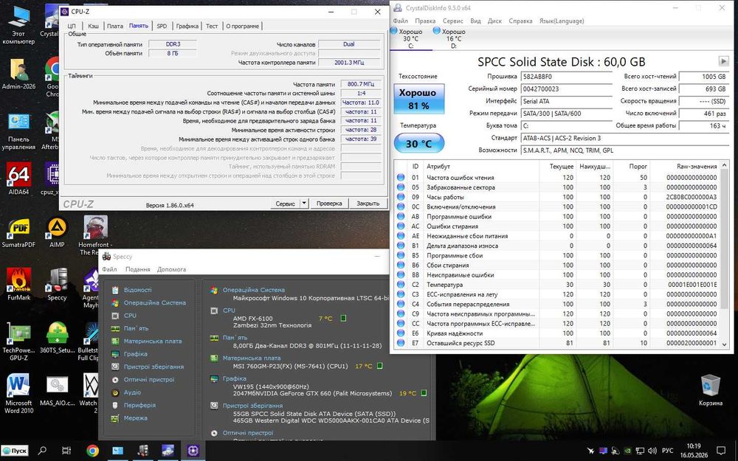738x461 pixels.
Task: Open notification center in taskbar
Action: [721, 451]
